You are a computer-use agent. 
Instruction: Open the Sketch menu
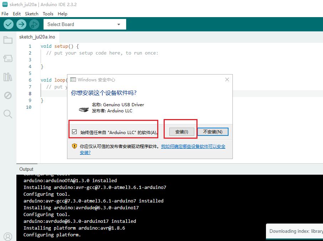point(32,14)
